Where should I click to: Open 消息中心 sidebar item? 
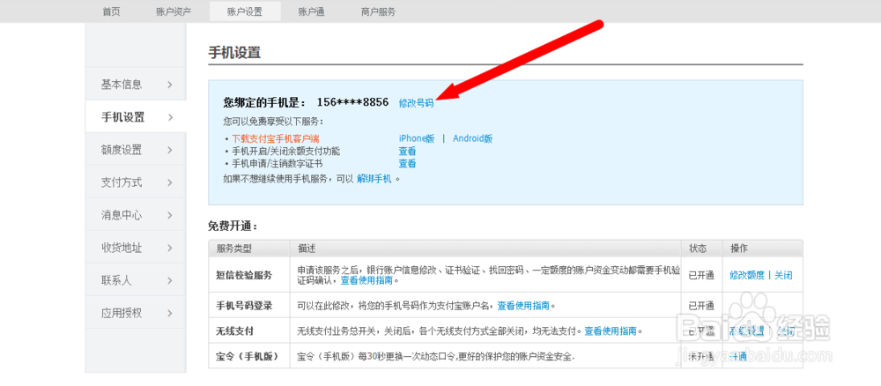[136, 215]
